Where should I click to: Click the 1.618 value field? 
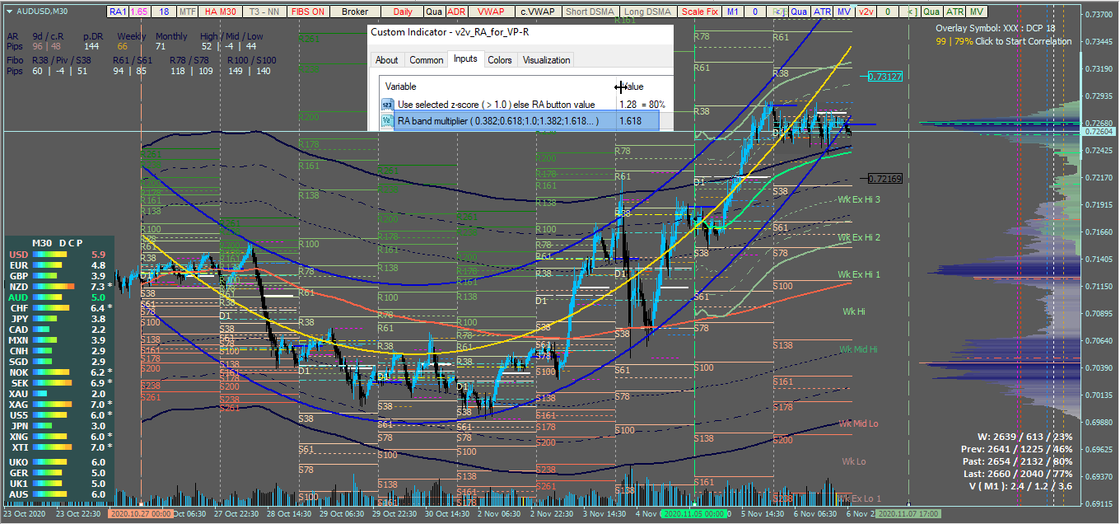pyautogui.click(x=637, y=121)
